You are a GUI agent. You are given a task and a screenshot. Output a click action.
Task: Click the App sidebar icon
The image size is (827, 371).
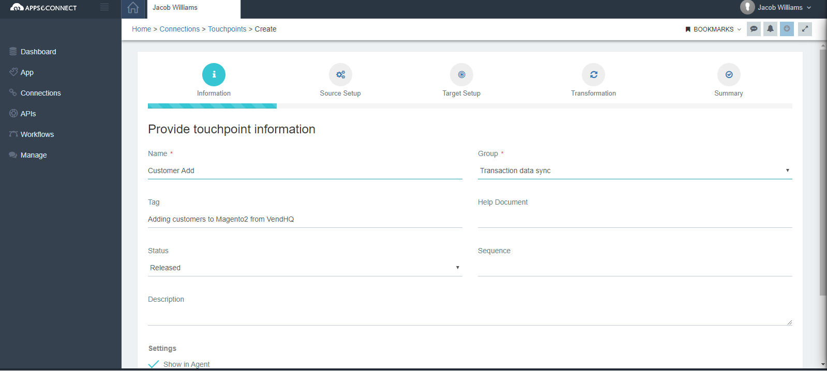pyautogui.click(x=13, y=72)
